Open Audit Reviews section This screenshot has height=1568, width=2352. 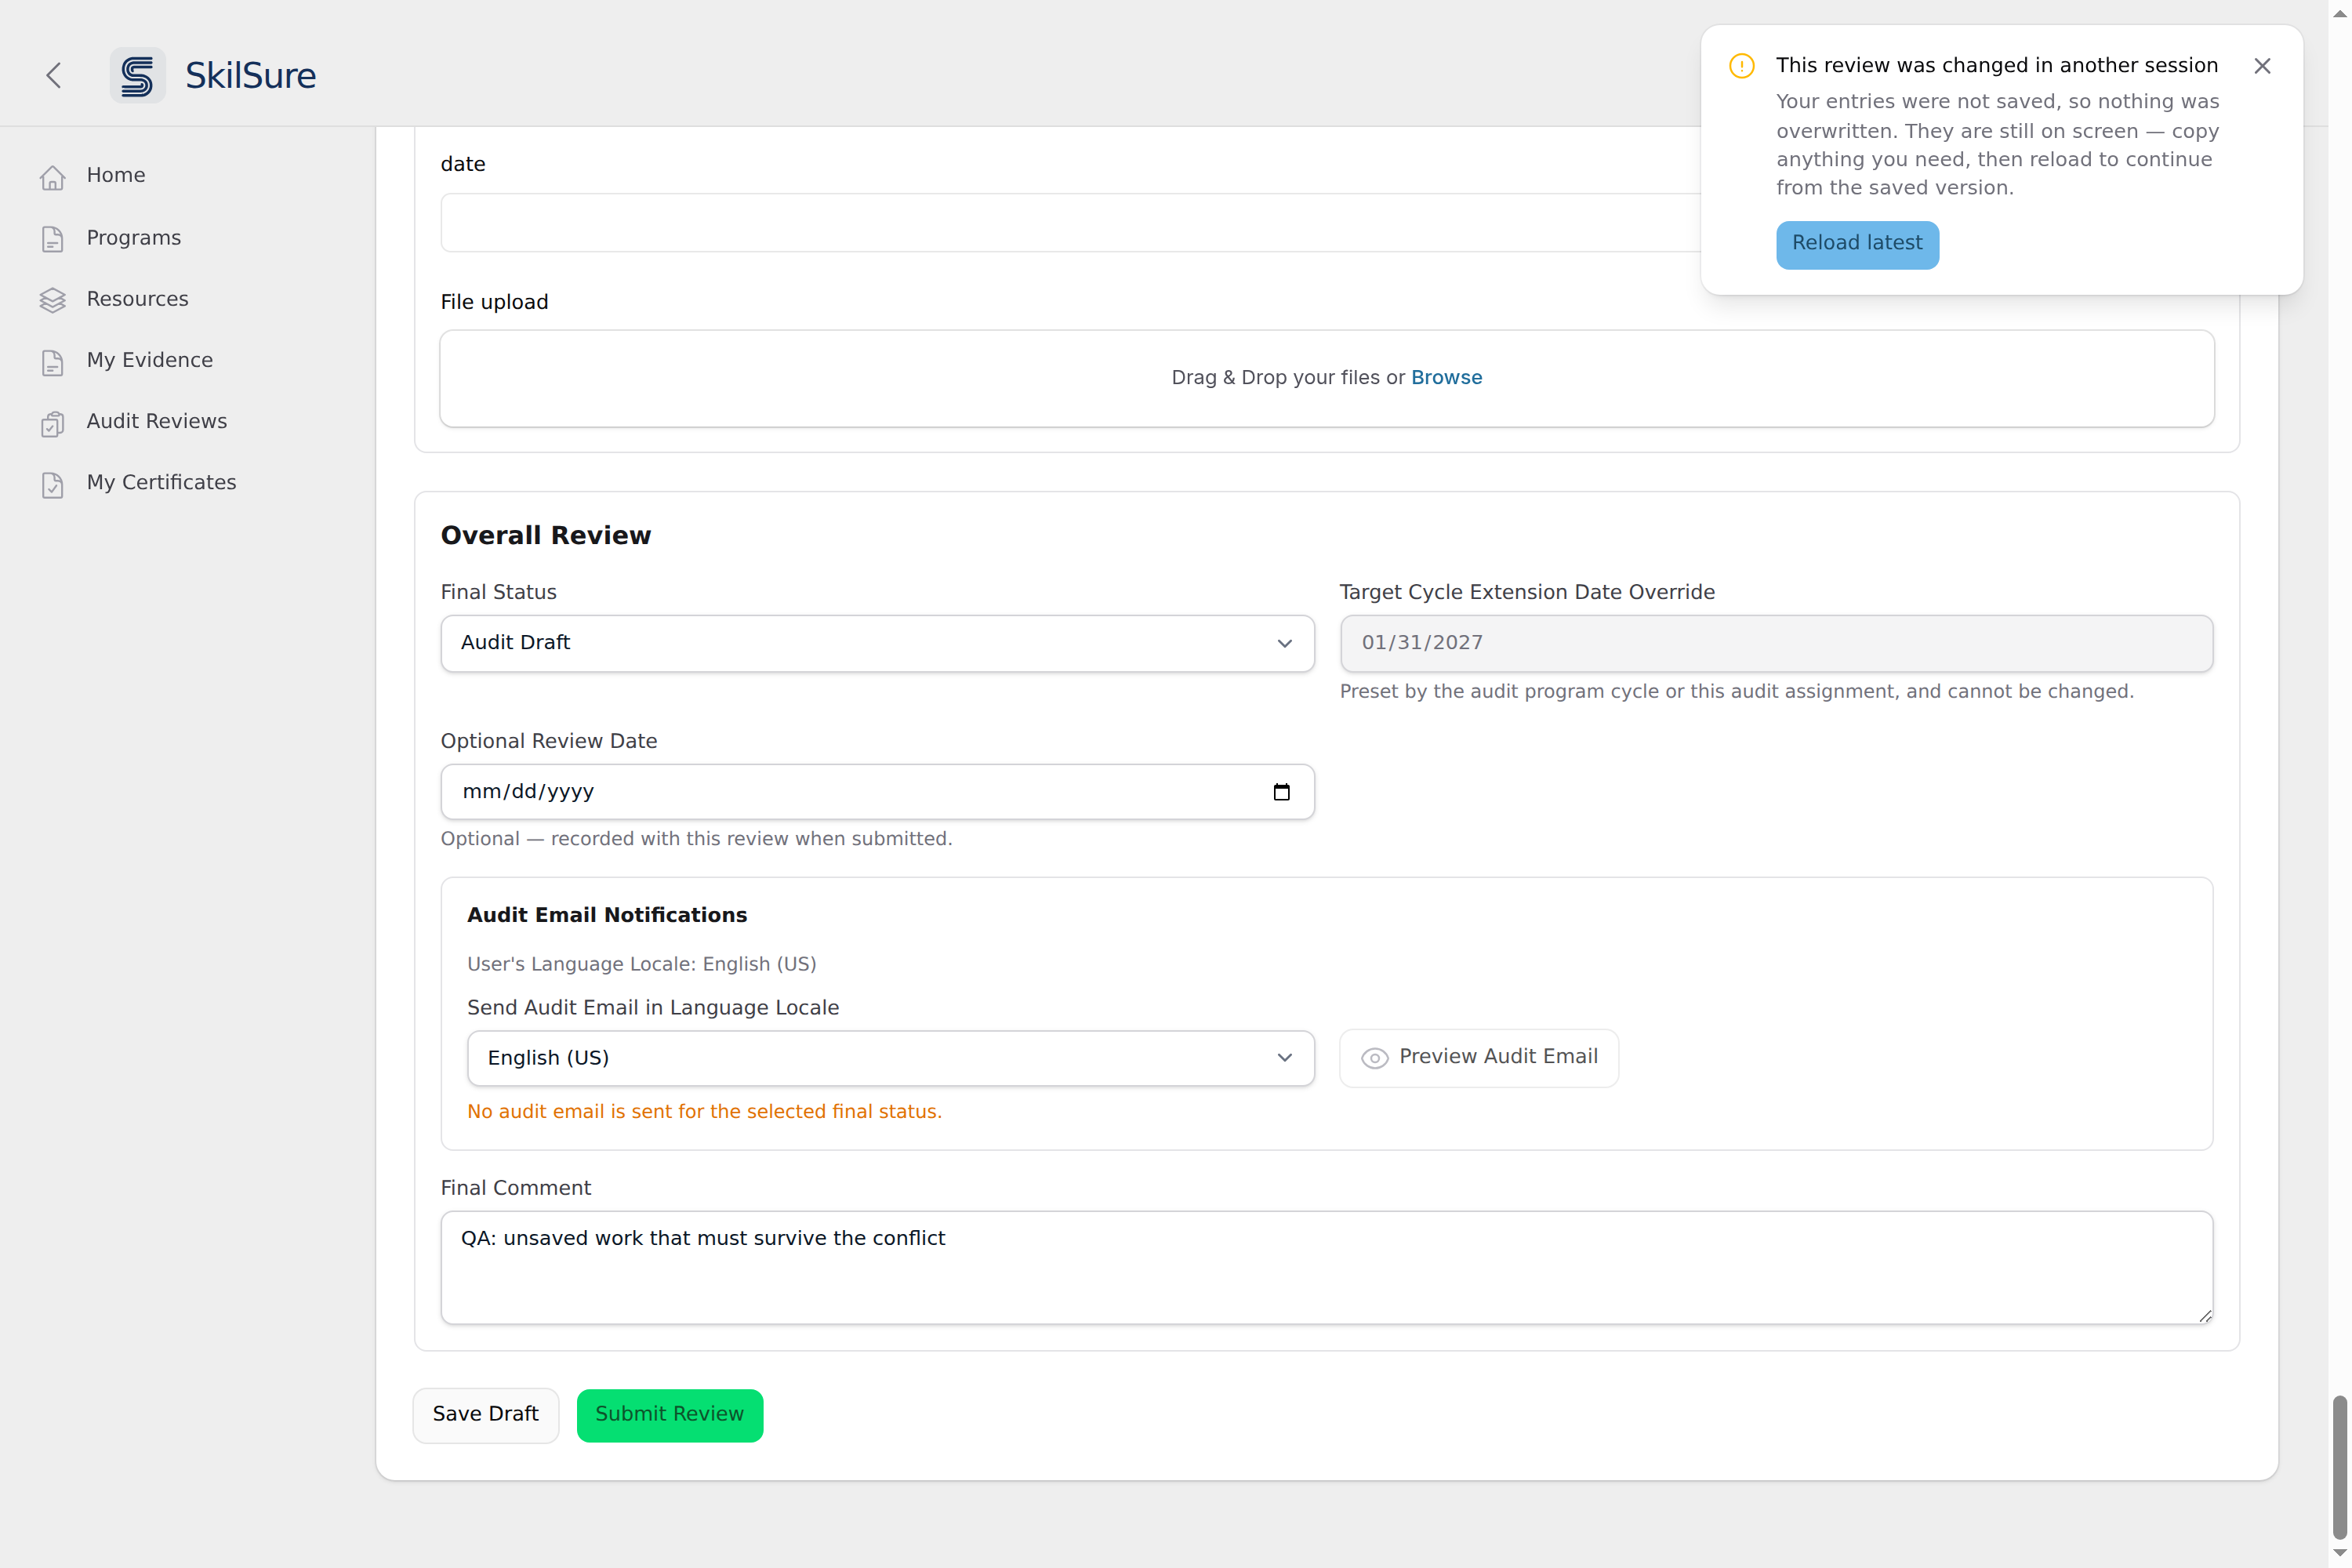pyautogui.click(x=157, y=421)
